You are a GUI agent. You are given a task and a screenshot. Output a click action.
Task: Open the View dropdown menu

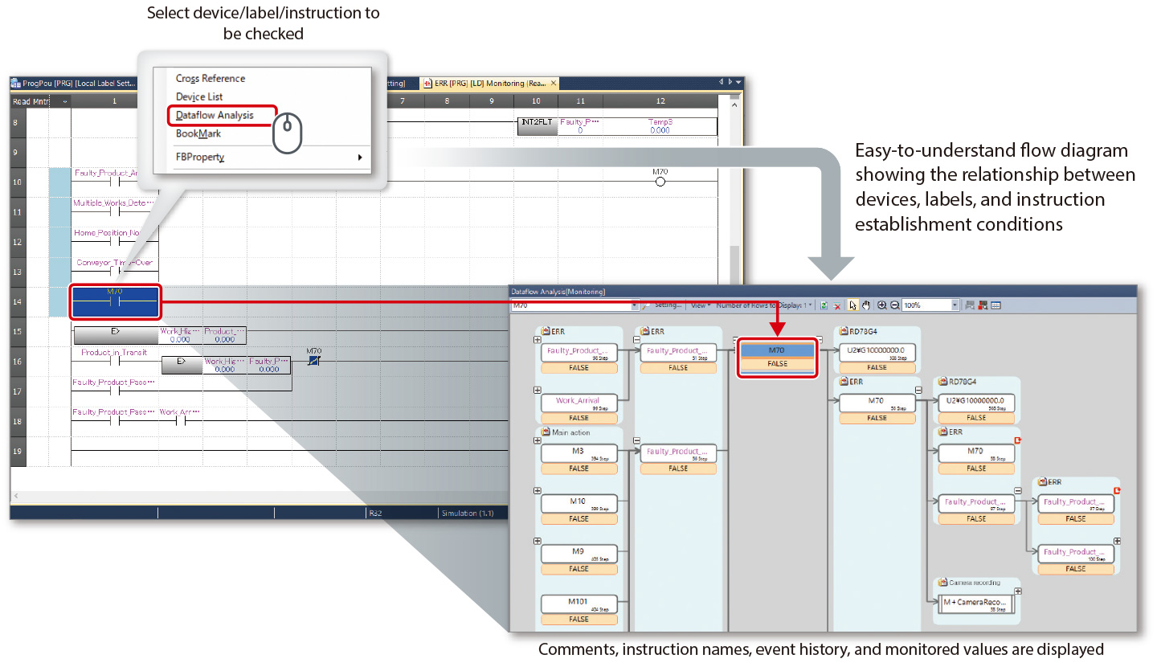699,305
